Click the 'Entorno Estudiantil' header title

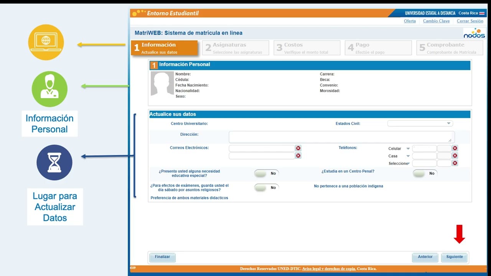point(173,13)
